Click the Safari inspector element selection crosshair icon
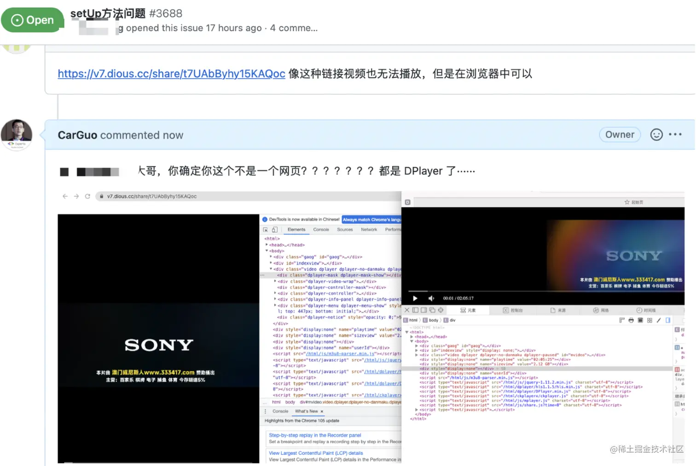 click(x=441, y=310)
